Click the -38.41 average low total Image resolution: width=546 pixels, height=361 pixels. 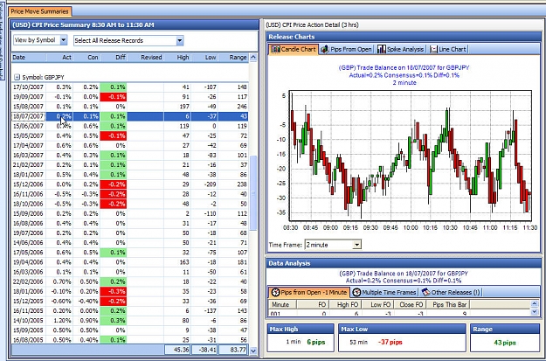tap(204, 350)
